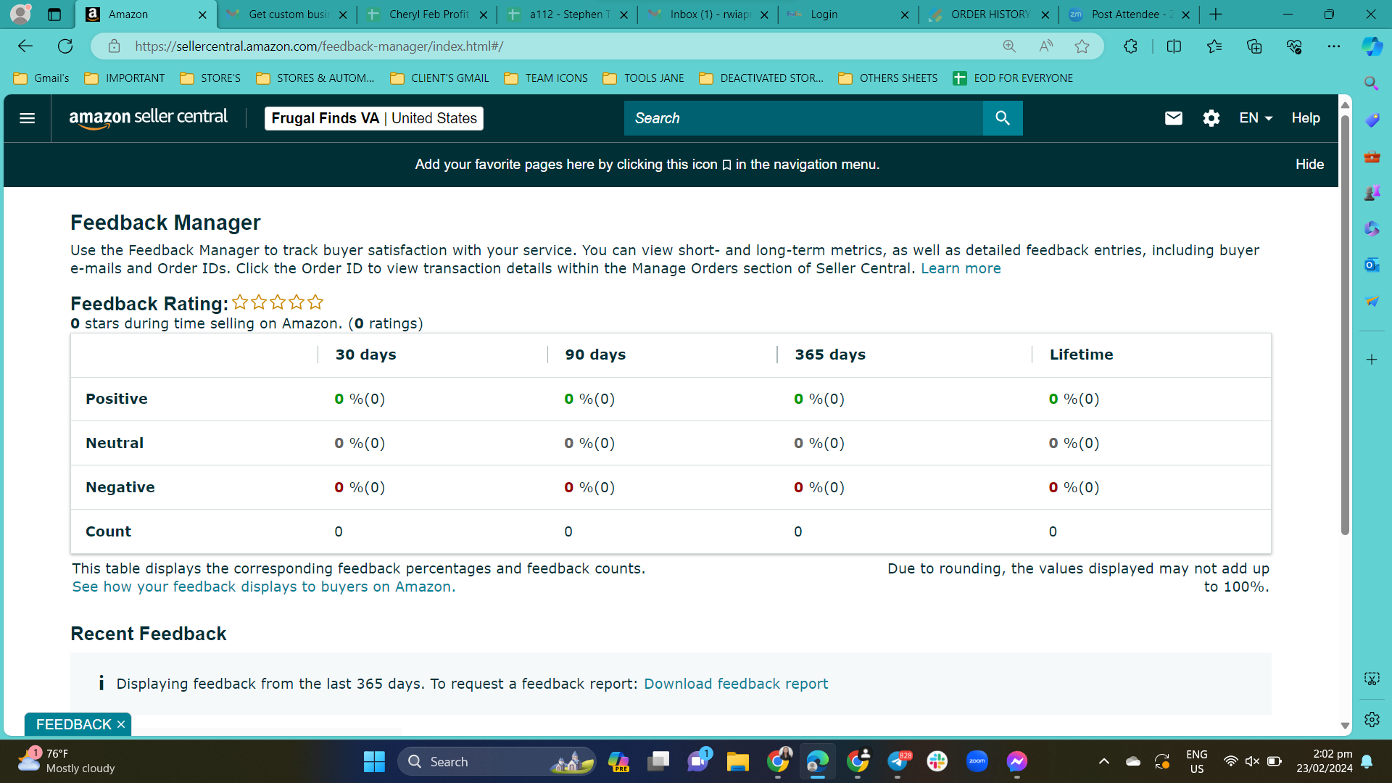Open Collections in the browser toolbar
Image resolution: width=1392 pixels, height=783 pixels.
[x=1254, y=46]
